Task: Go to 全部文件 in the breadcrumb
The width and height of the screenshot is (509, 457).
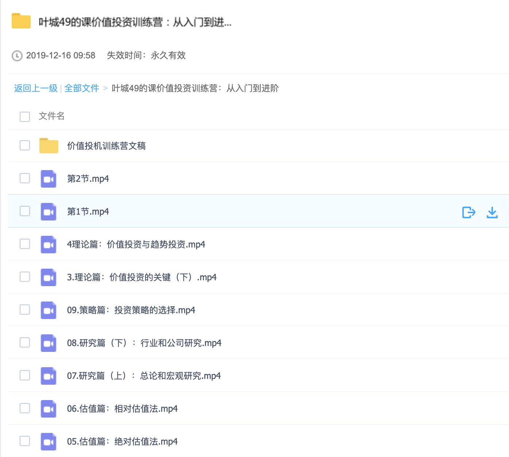Action: coord(82,88)
